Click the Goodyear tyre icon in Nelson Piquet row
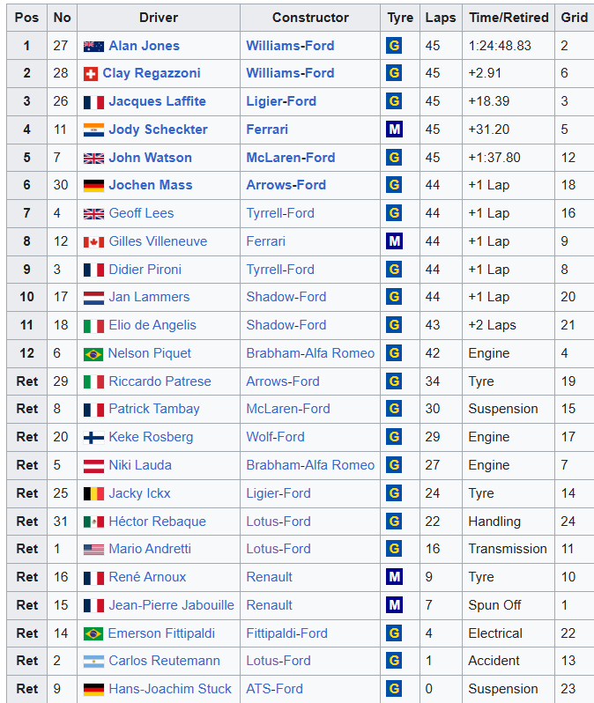 click(x=394, y=353)
